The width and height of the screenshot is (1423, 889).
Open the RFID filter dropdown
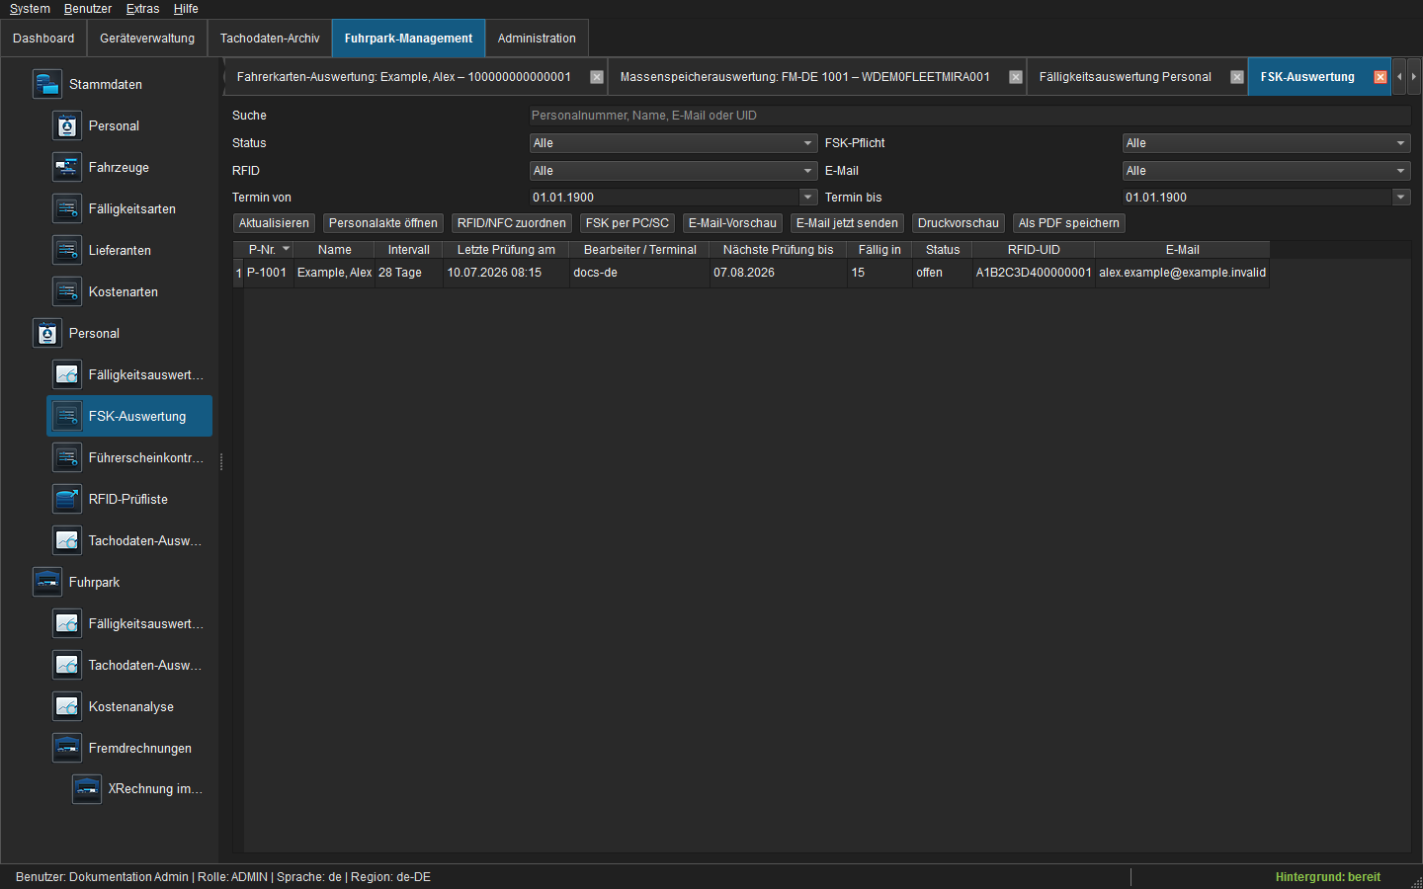point(673,171)
